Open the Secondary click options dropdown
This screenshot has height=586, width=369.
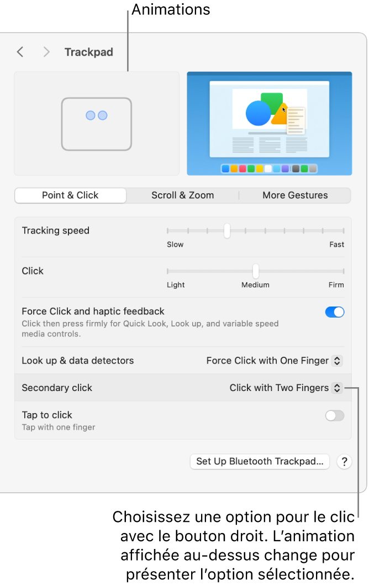pyautogui.click(x=286, y=388)
